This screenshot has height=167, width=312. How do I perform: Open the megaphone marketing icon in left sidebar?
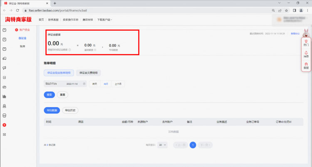[5, 68]
